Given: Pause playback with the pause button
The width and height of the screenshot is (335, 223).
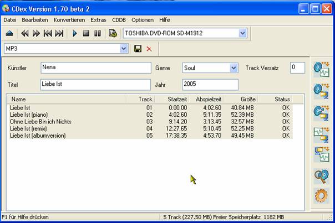Looking at the screenshot, I should point(98,33).
